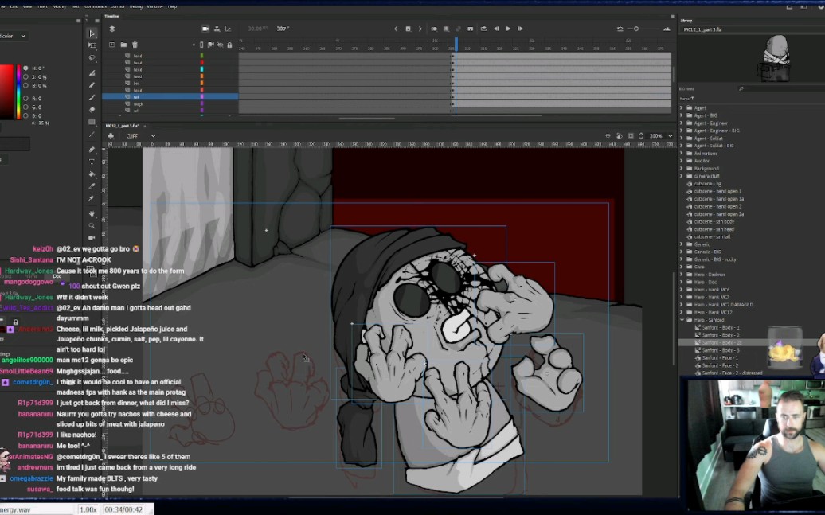This screenshot has height=515, width=825.
Task: Expand the Gore folder in Library
Action: [682, 267]
